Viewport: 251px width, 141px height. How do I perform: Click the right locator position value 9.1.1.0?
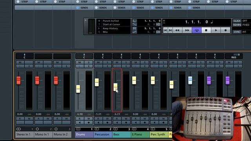(x=153, y=28)
